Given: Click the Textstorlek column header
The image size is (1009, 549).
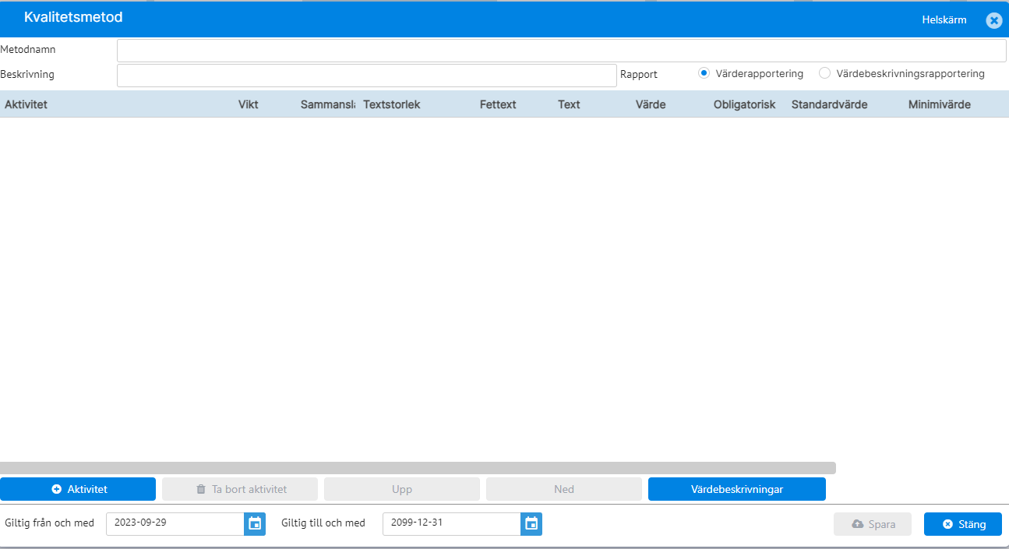Looking at the screenshot, I should point(392,104).
